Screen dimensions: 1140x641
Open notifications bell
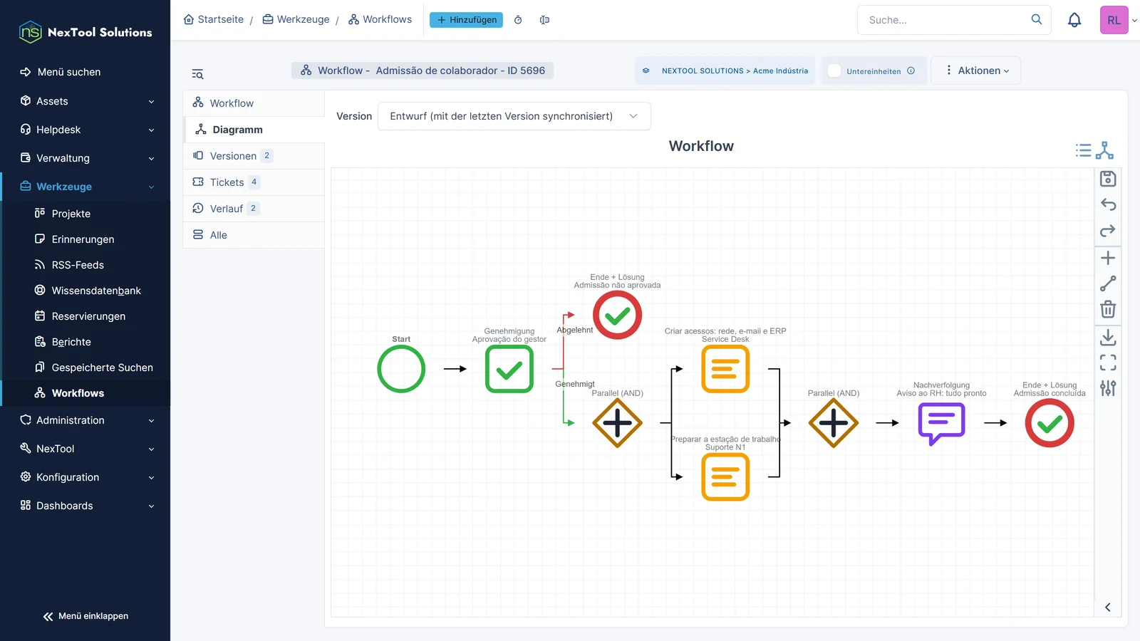(1074, 20)
